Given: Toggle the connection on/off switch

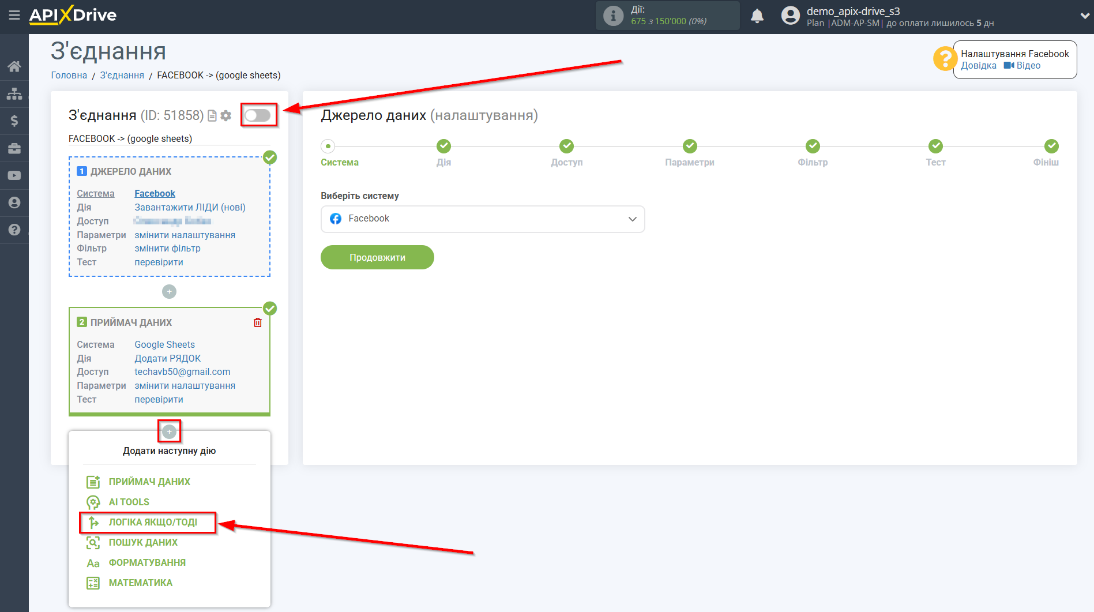Looking at the screenshot, I should [x=257, y=115].
